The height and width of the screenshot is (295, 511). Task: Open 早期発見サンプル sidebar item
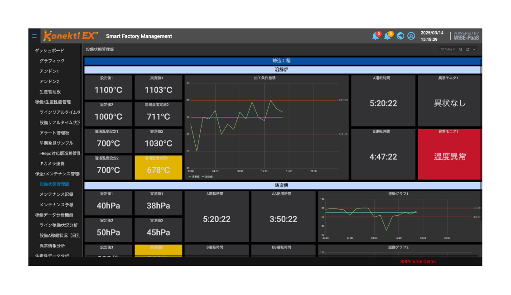tap(56, 143)
